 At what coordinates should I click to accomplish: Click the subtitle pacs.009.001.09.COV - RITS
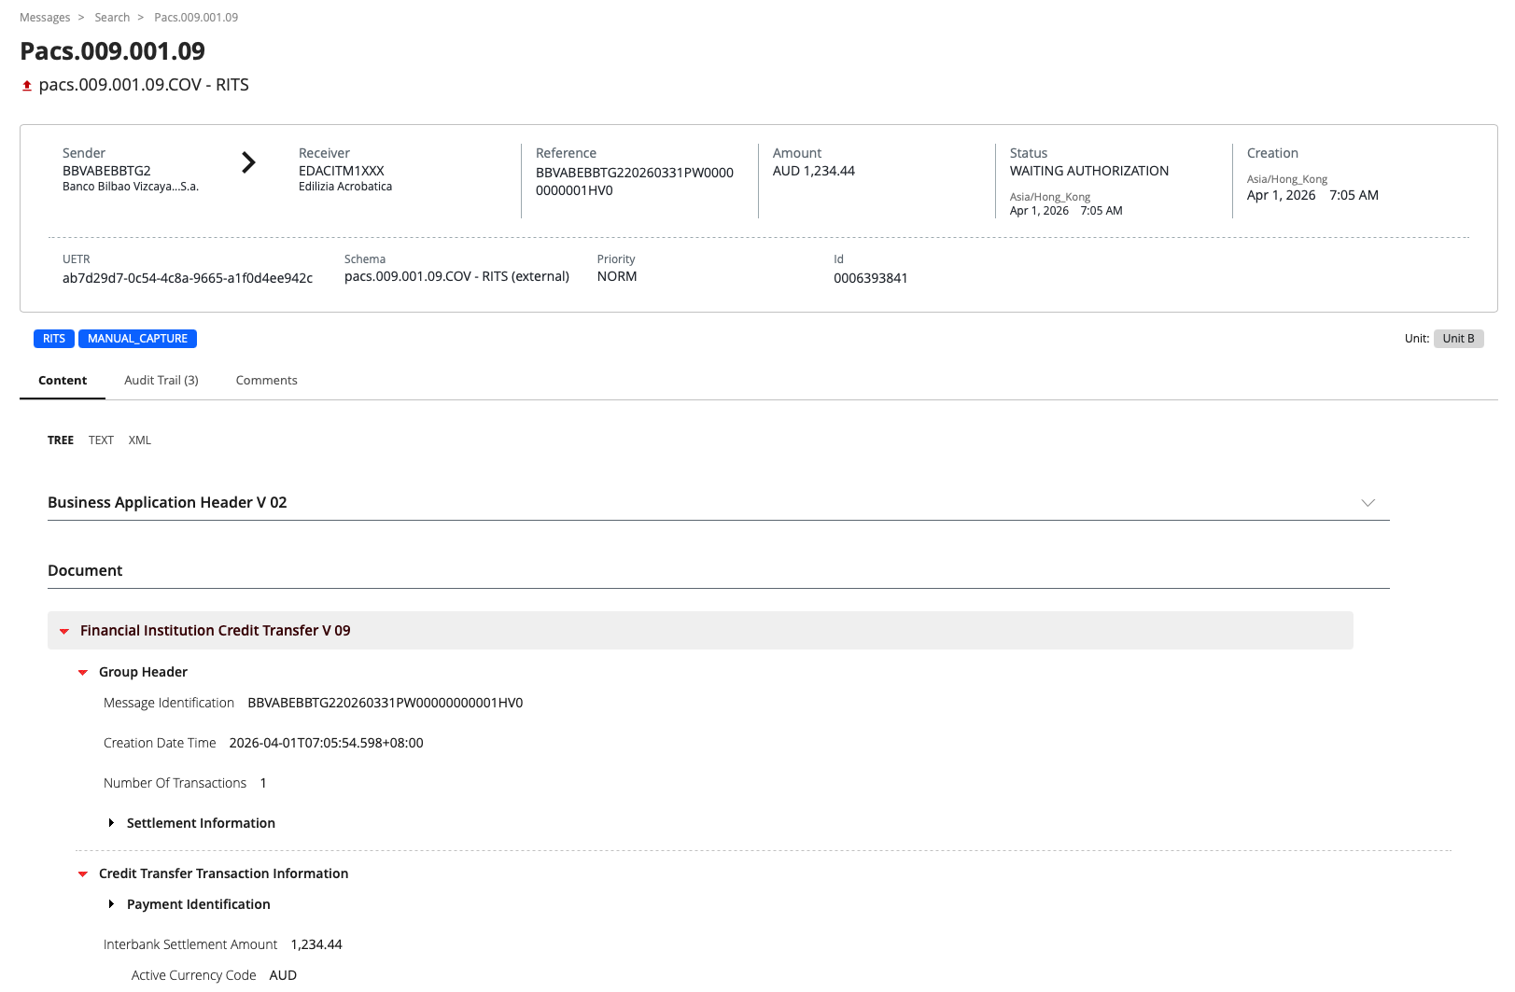coord(144,85)
